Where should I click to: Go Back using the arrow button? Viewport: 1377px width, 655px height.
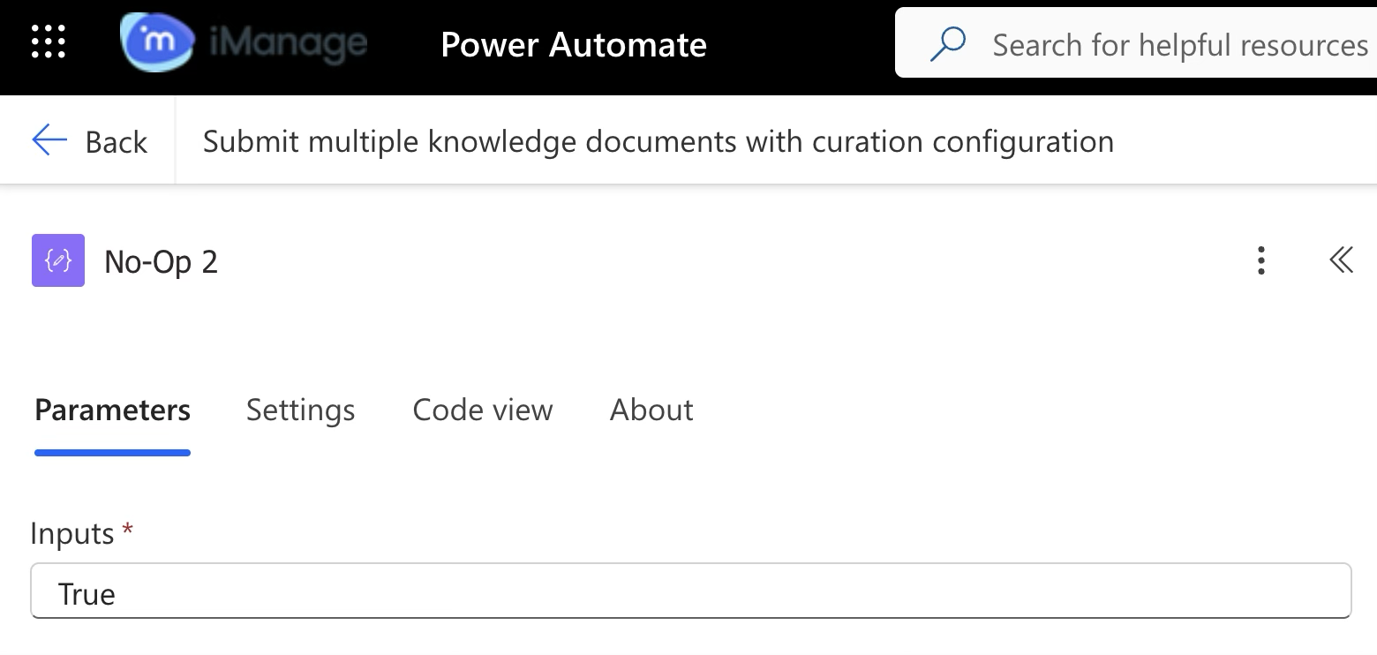pyautogui.click(x=89, y=141)
